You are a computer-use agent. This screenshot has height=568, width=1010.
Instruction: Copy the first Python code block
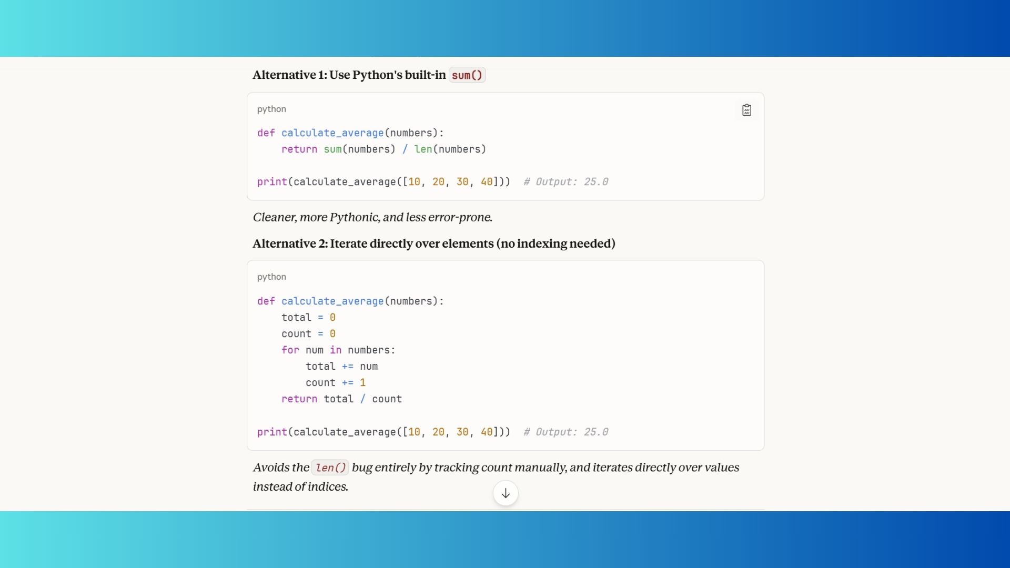pos(746,110)
